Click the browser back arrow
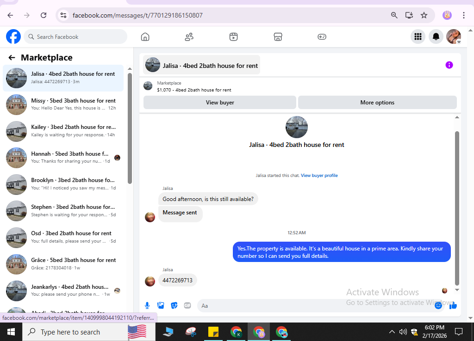 (x=10, y=15)
